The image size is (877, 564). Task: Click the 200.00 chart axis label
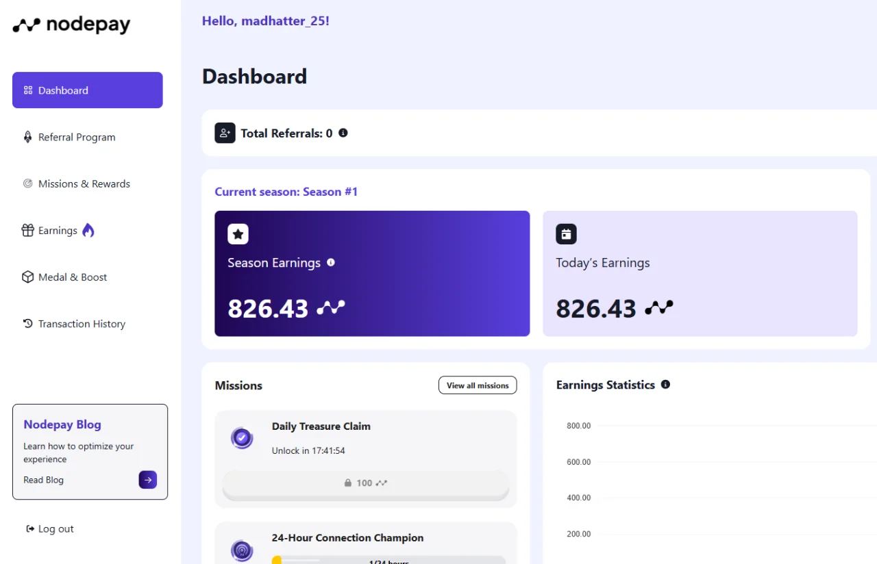coord(578,534)
